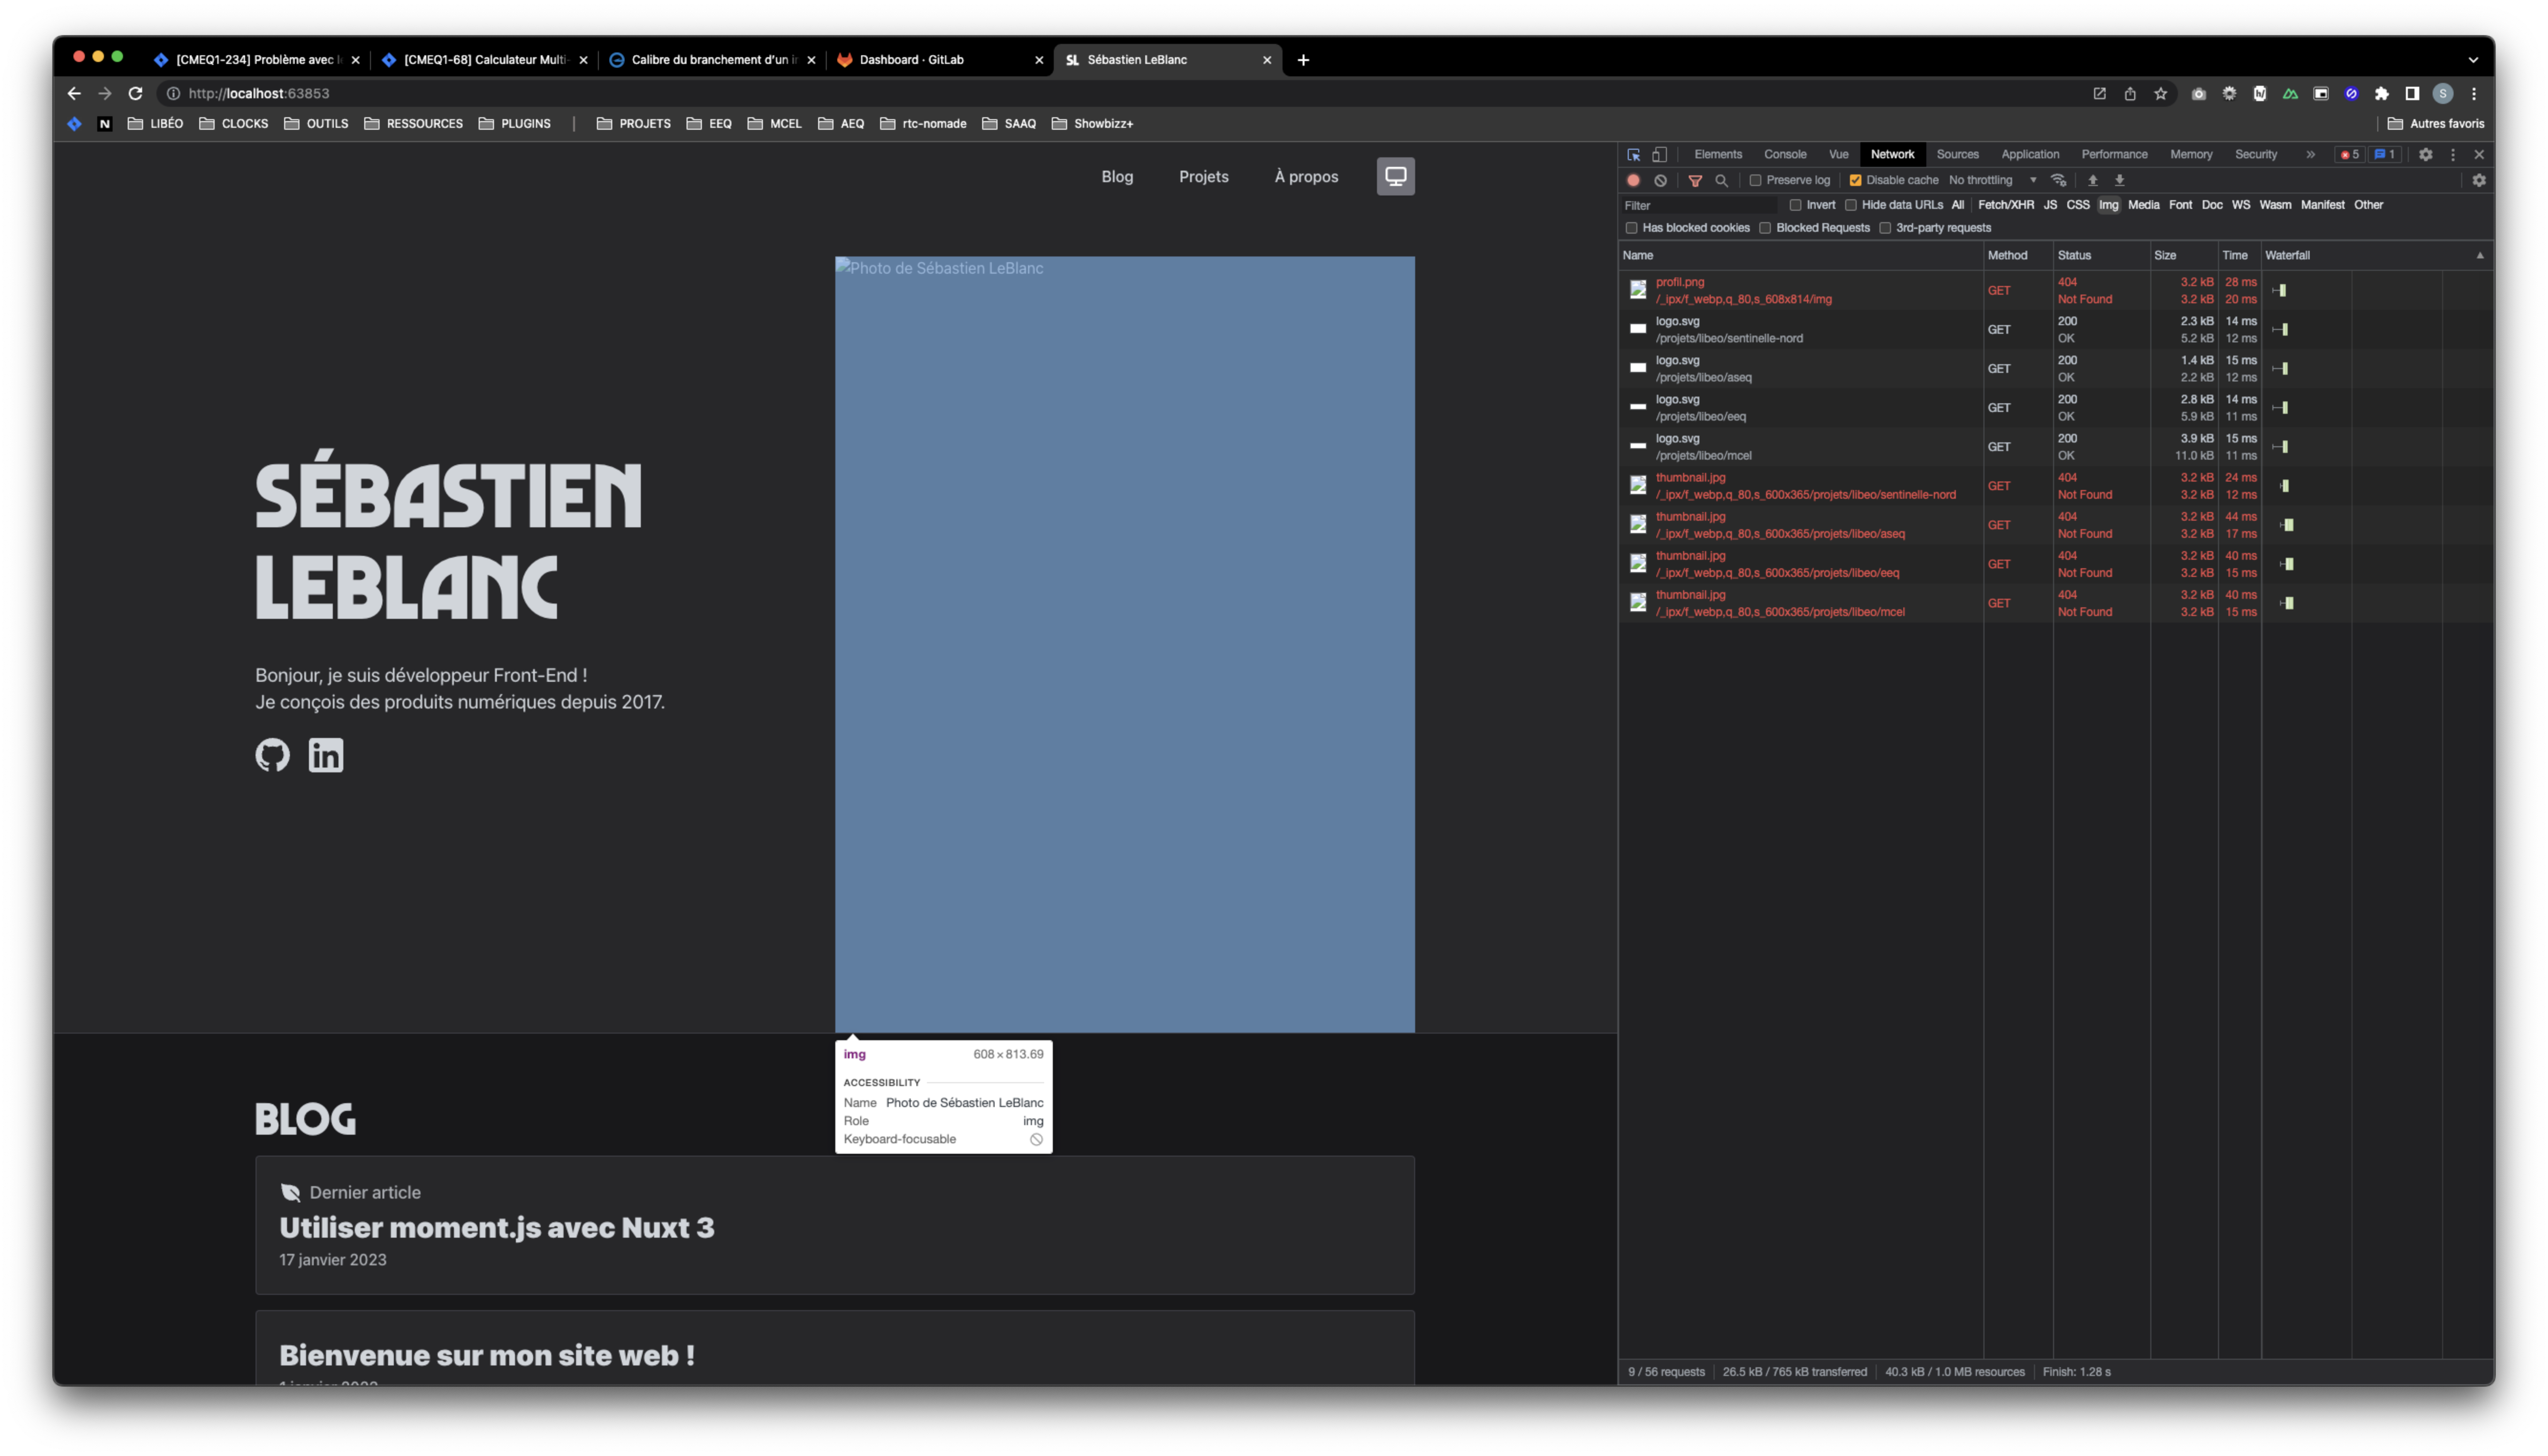Toggle the device toolbar icon
Image resolution: width=2548 pixels, height=1456 pixels.
tap(1659, 155)
